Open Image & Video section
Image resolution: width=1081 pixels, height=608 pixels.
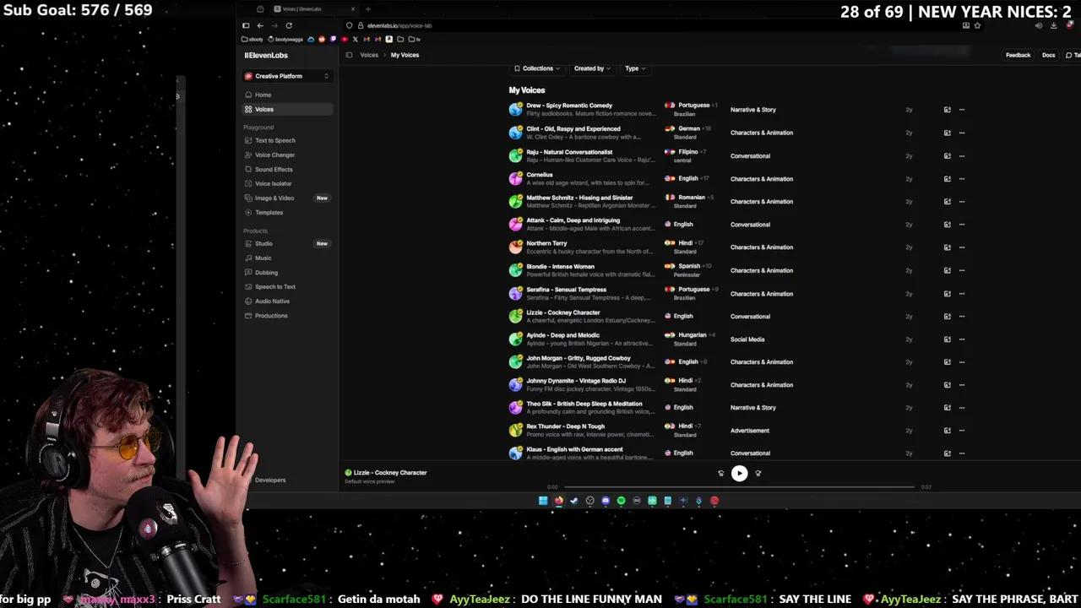286,198
